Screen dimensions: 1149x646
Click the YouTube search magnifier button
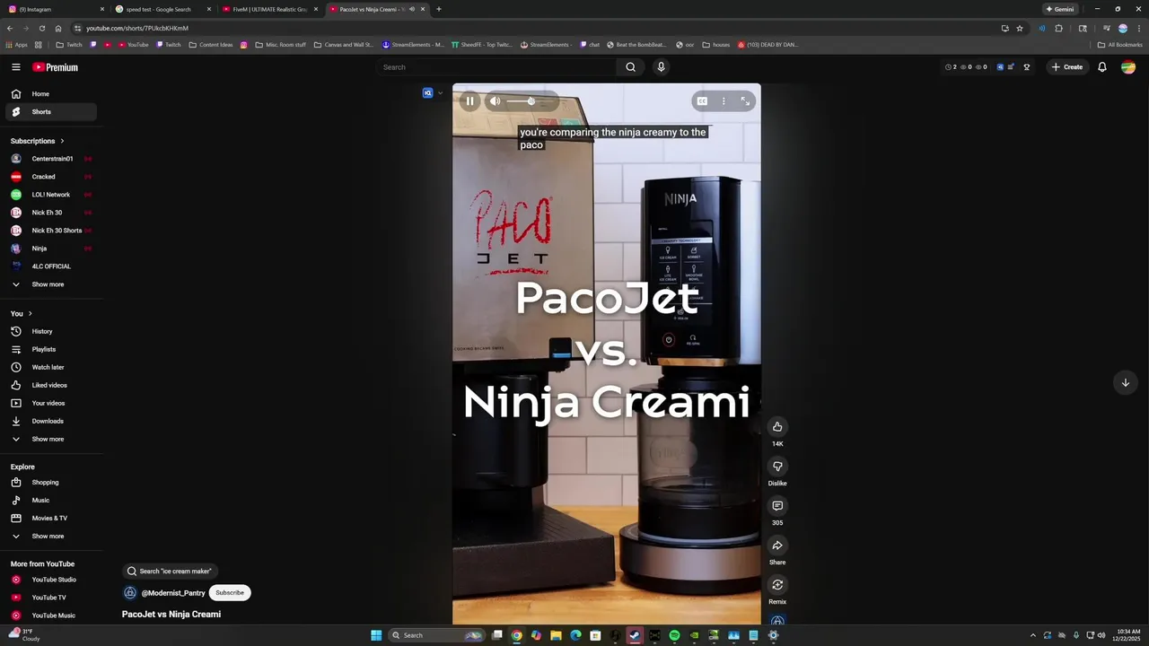pyautogui.click(x=630, y=67)
